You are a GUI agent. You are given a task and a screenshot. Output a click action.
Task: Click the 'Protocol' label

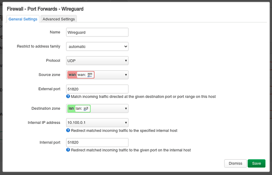click(x=53, y=61)
